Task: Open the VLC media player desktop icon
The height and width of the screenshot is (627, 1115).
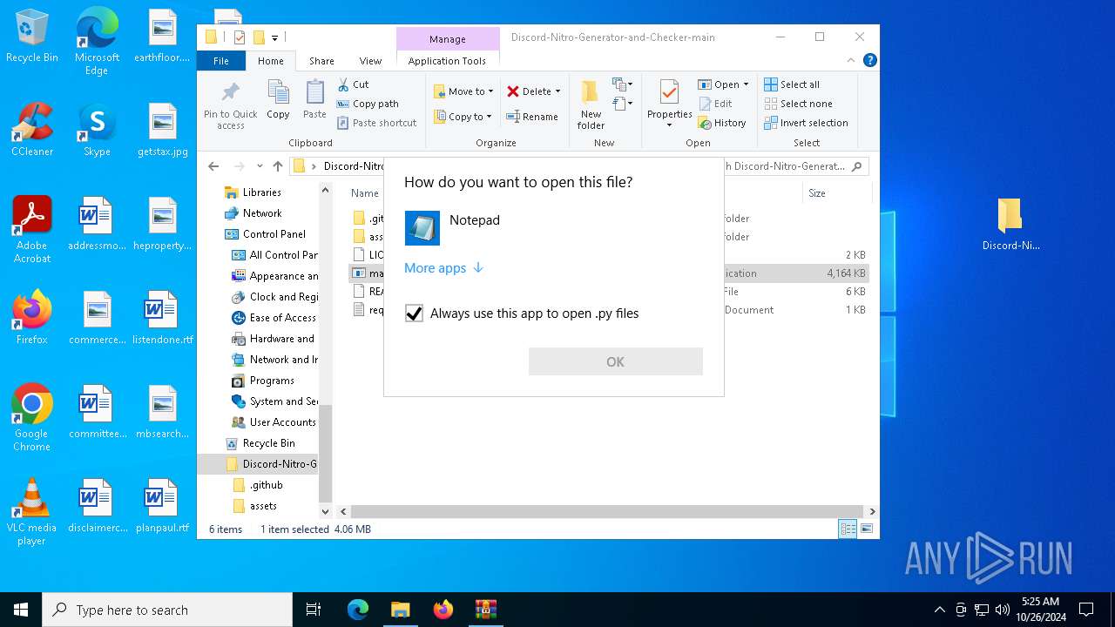Action: (32, 512)
